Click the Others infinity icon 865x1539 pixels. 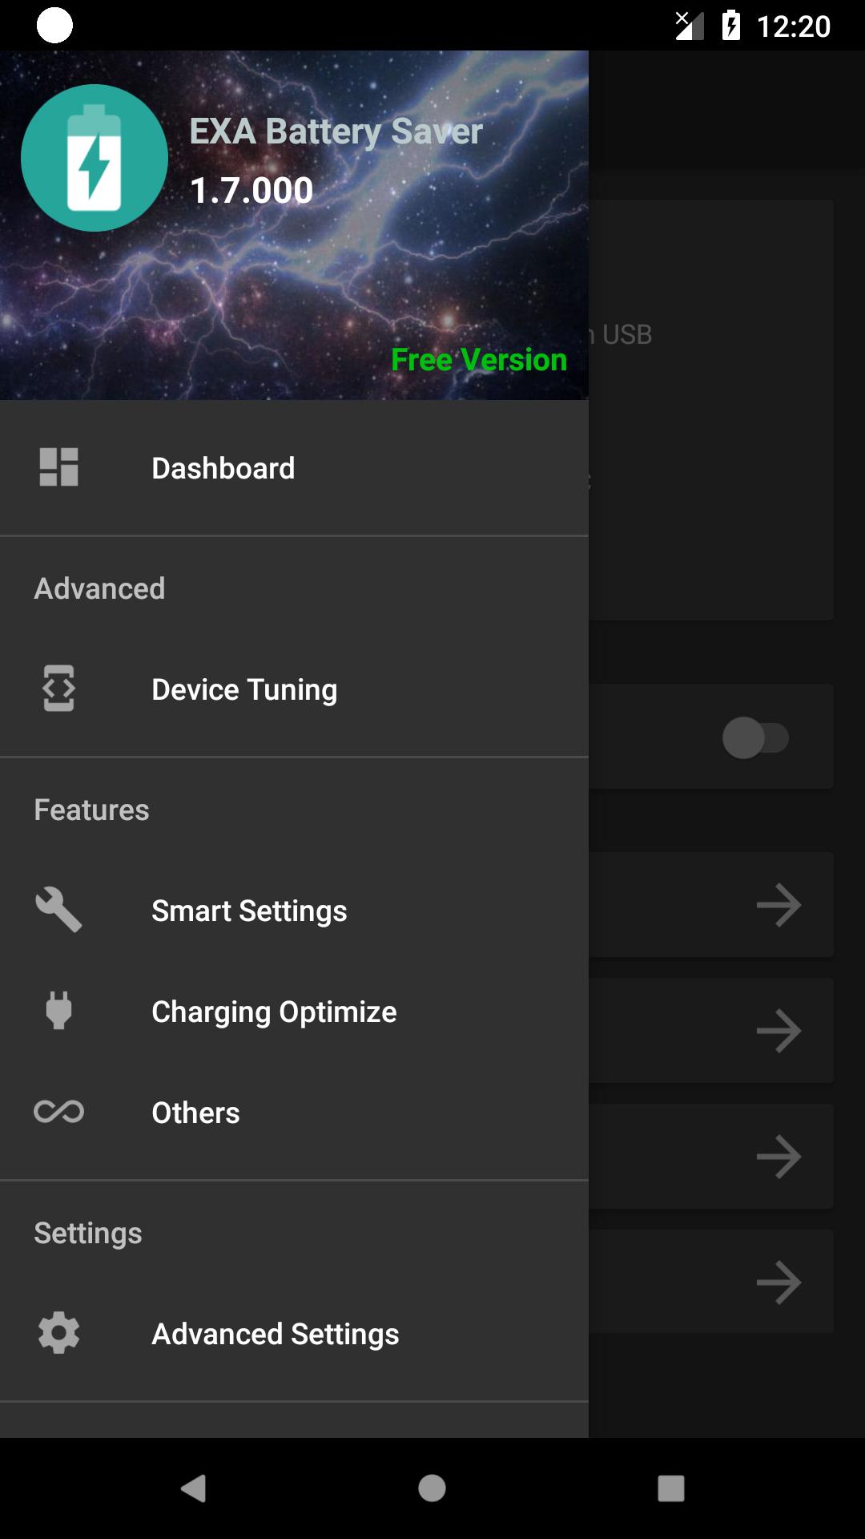(58, 1112)
